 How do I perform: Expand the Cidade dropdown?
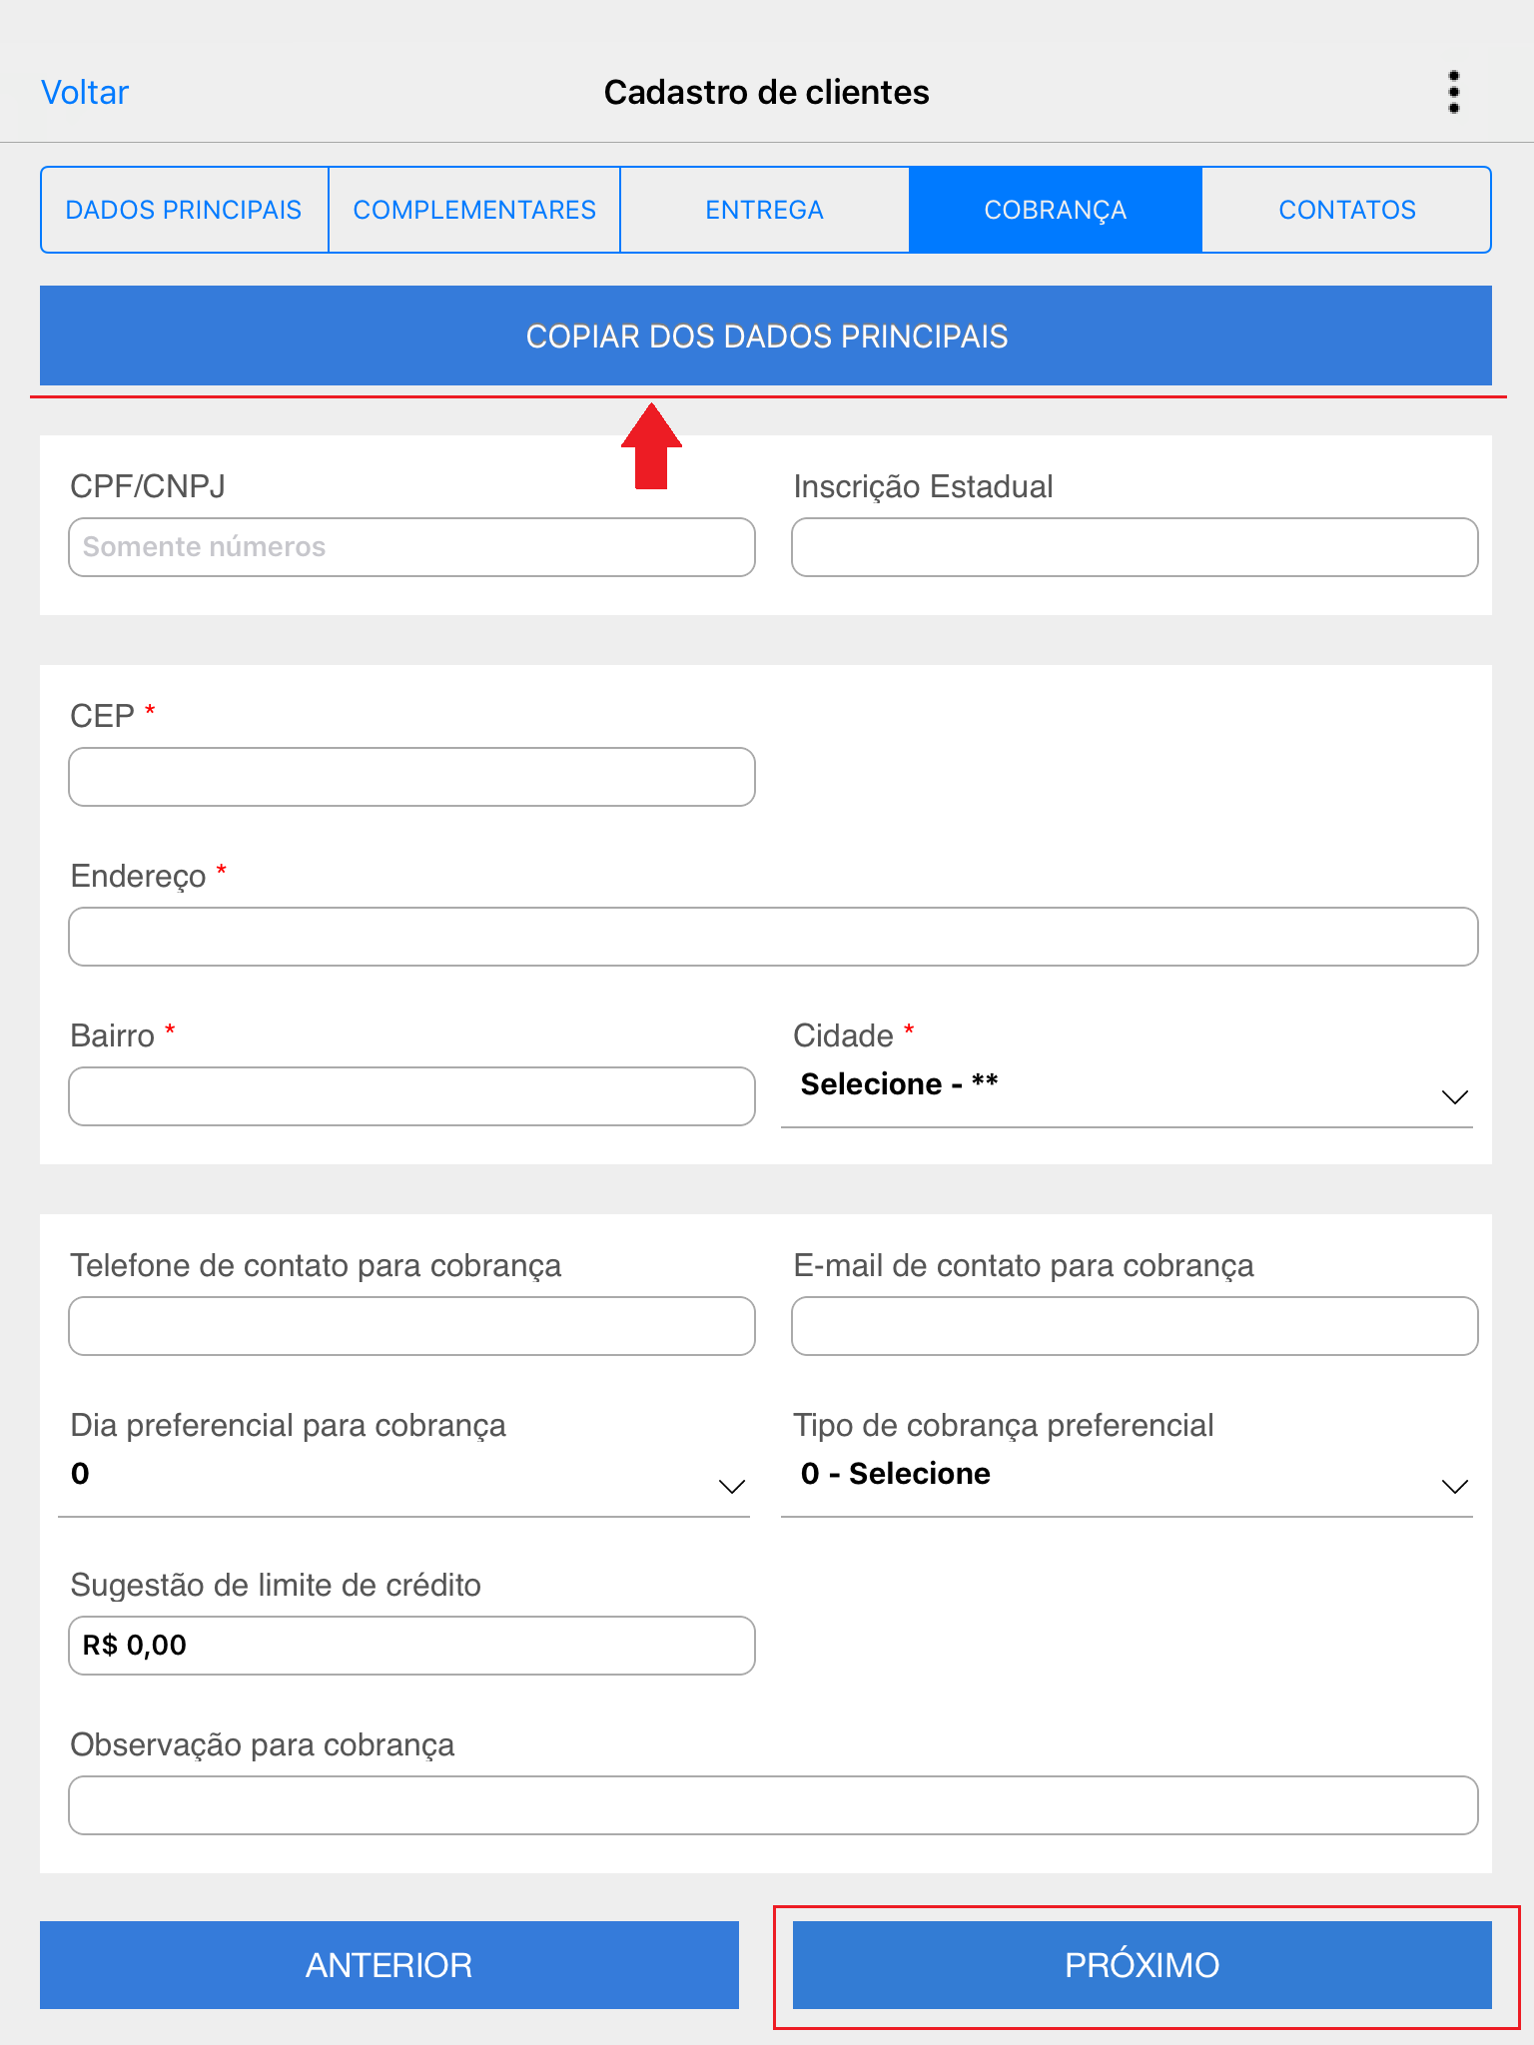(1127, 1090)
